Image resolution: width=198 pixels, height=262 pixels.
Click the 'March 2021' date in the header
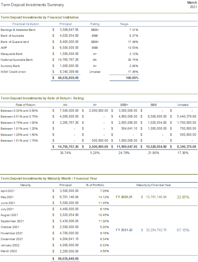tap(192, 5)
